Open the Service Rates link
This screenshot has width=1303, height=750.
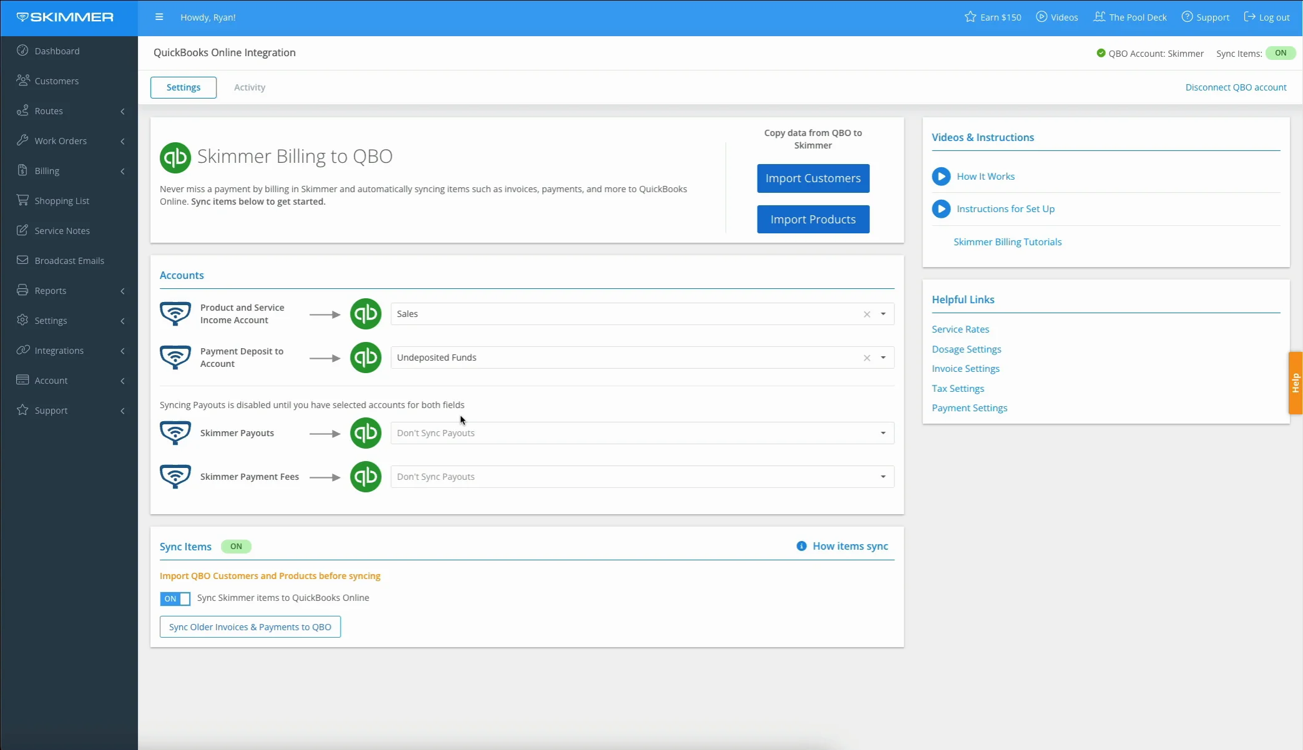960,329
